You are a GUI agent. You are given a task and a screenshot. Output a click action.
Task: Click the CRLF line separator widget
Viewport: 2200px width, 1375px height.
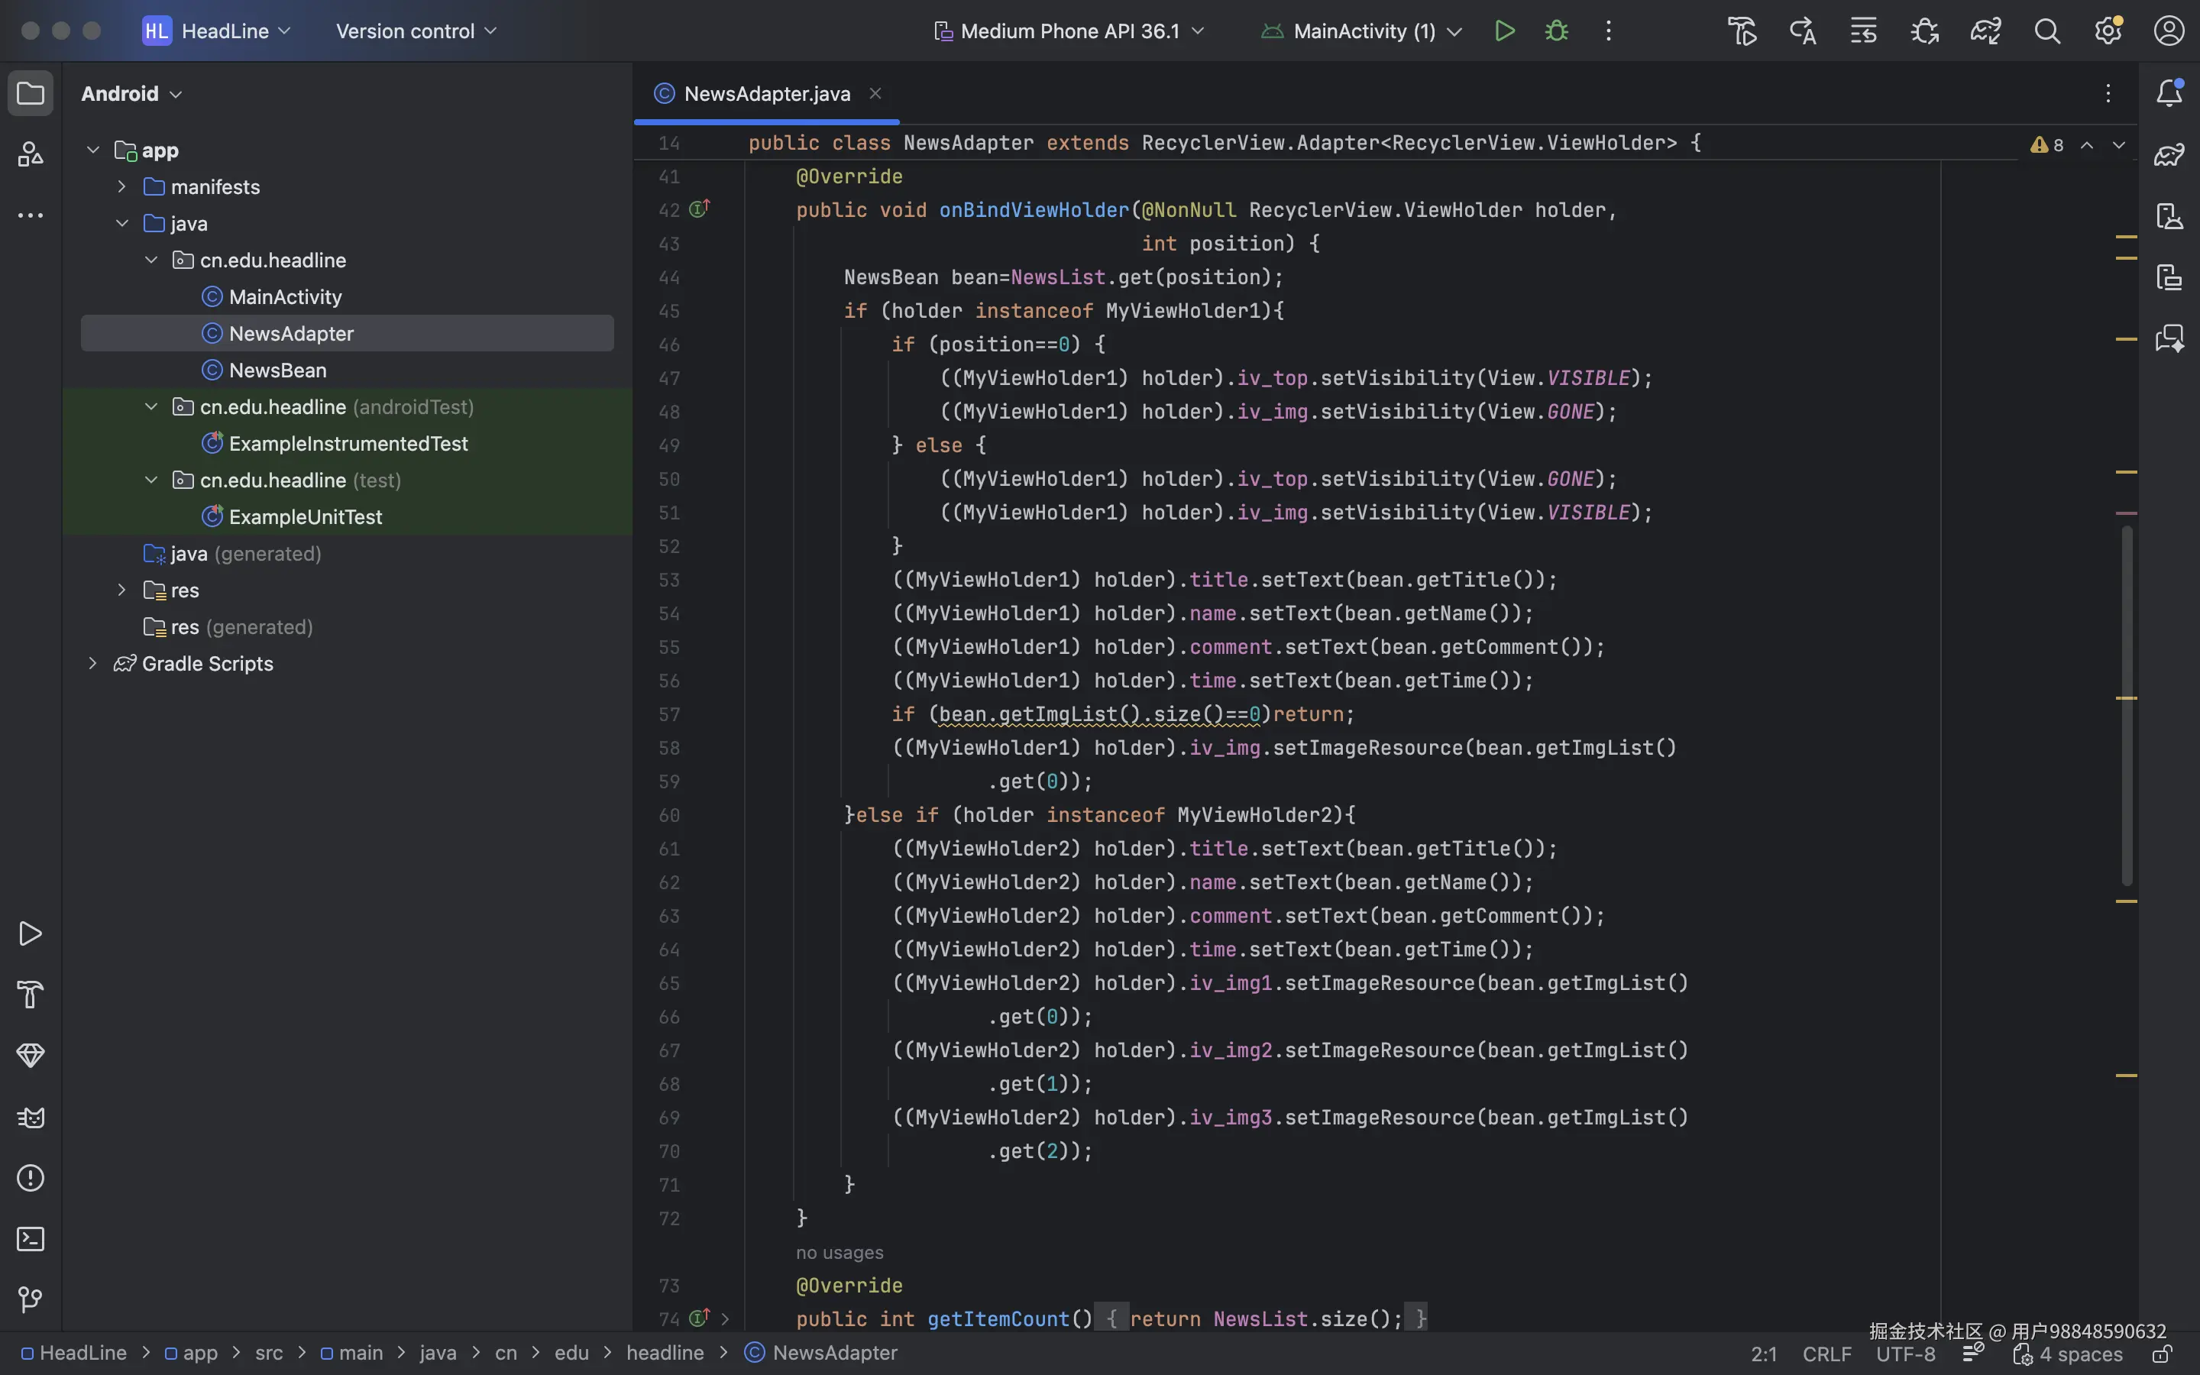(x=1826, y=1354)
